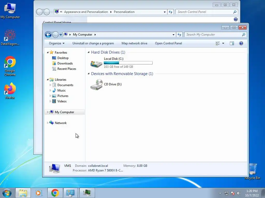Open Recent Places in Favorites

(67, 69)
